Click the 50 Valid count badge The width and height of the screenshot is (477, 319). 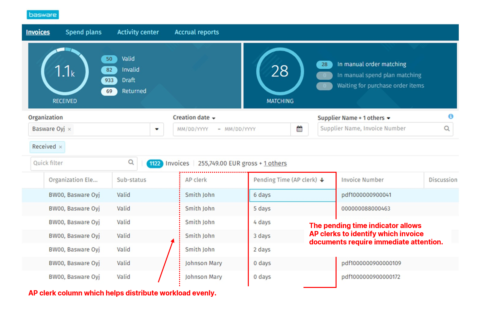tap(109, 59)
